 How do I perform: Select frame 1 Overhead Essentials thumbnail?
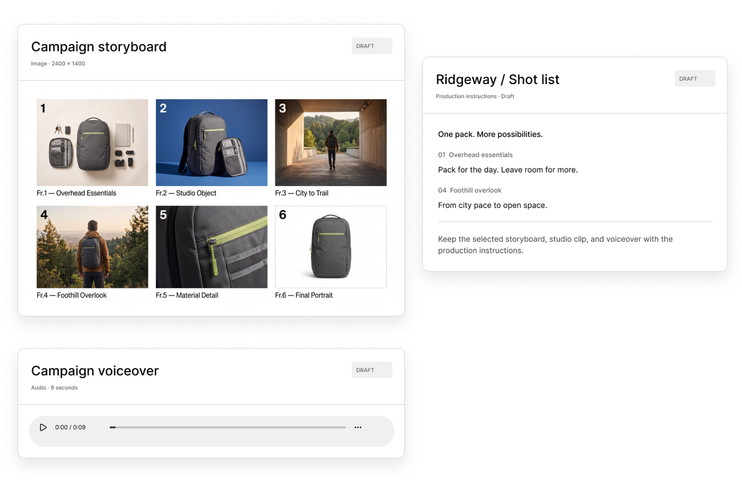[x=92, y=143]
